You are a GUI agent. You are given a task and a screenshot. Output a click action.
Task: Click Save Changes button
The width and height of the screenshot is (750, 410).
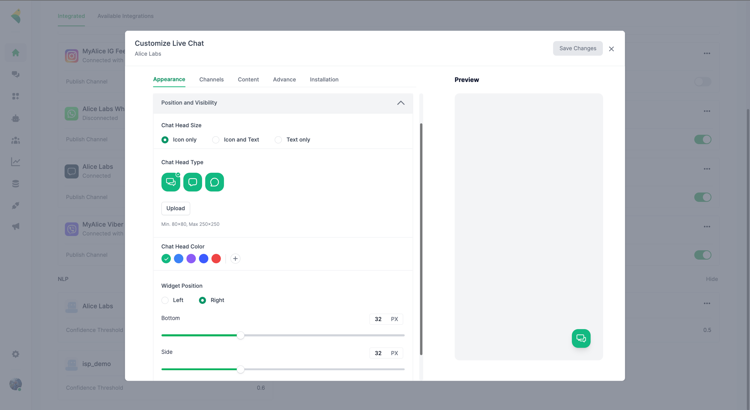[577, 48]
